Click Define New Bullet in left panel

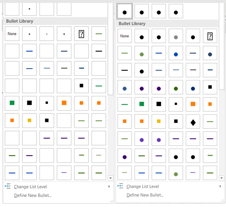point(33,195)
